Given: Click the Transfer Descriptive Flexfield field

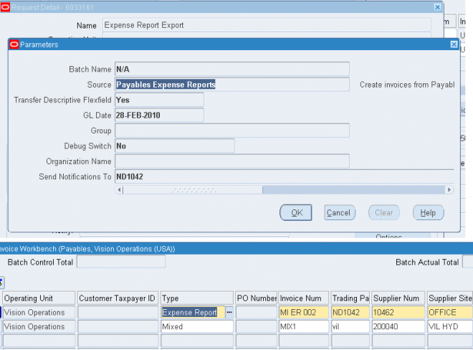Looking at the screenshot, I should point(159,100).
